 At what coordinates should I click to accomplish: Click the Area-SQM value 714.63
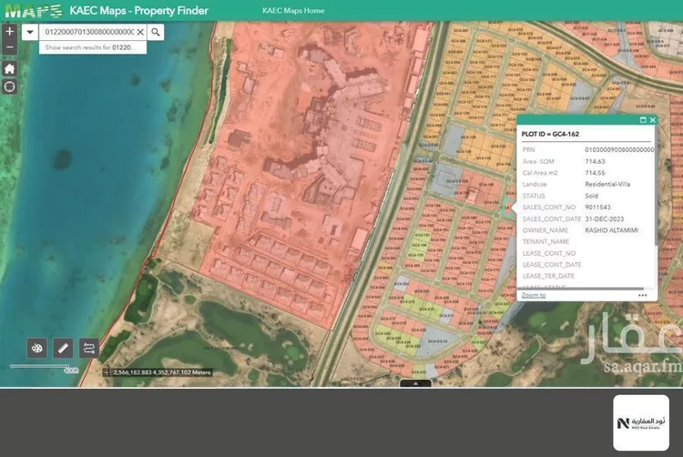tap(595, 161)
